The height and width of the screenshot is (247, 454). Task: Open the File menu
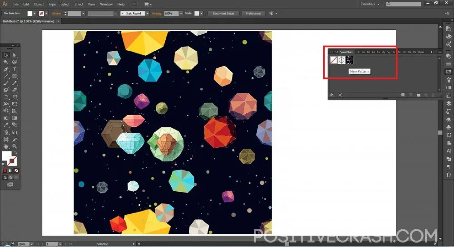click(x=16, y=4)
